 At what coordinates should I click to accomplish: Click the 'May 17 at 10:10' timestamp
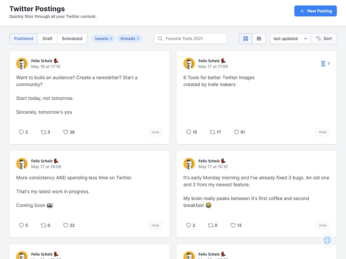pos(213,167)
